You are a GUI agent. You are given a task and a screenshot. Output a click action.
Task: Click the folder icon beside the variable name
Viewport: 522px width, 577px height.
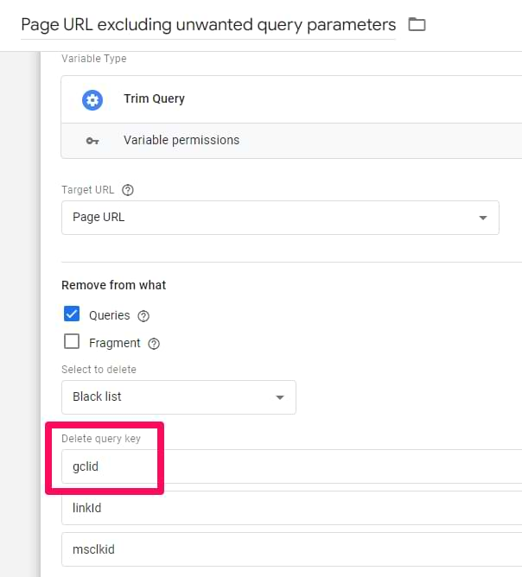pos(417,24)
